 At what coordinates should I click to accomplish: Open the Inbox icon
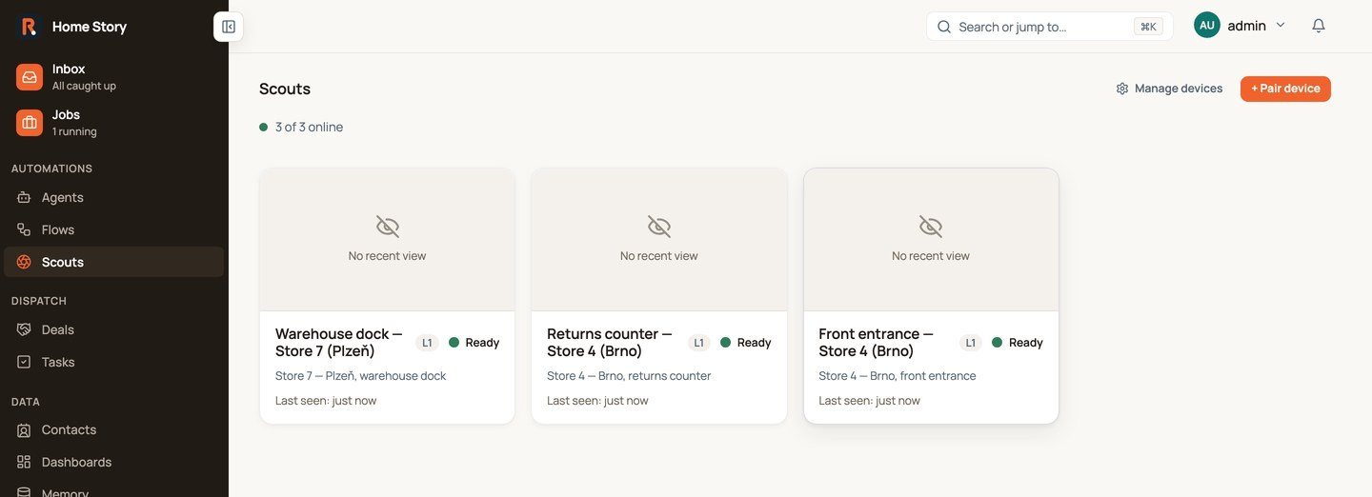pyautogui.click(x=30, y=77)
